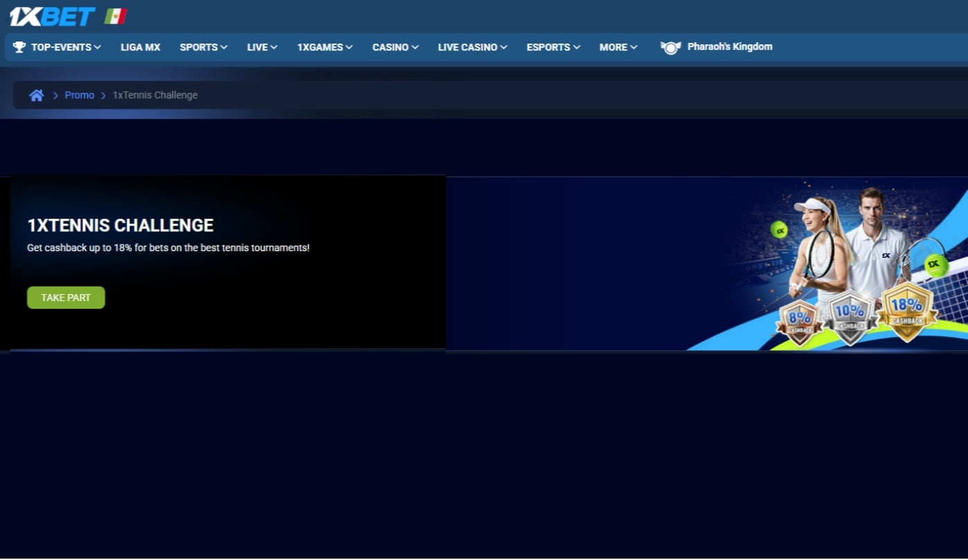Image resolution: width=968 pixels, height=560 pixels.
Task: Open the LIGA MX menu item
Action: (140, 47)
